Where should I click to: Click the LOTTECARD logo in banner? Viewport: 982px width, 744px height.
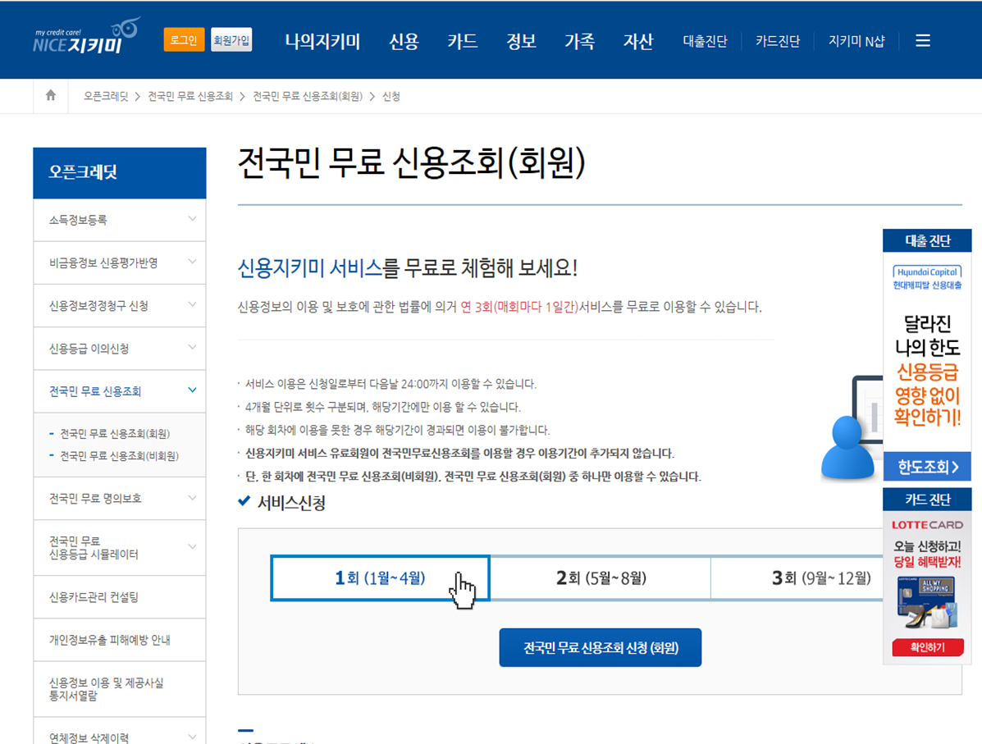(928, 525)
